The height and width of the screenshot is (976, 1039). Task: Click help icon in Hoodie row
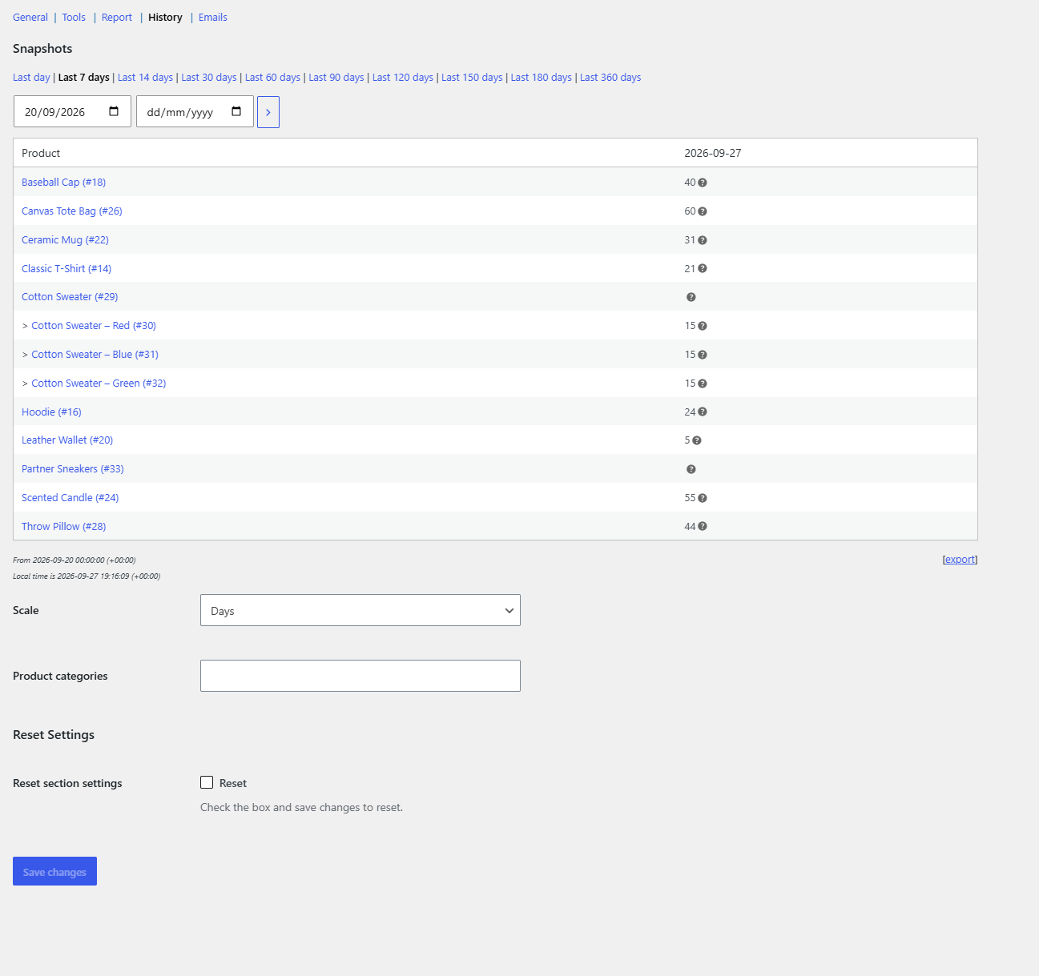click(703, 412)
